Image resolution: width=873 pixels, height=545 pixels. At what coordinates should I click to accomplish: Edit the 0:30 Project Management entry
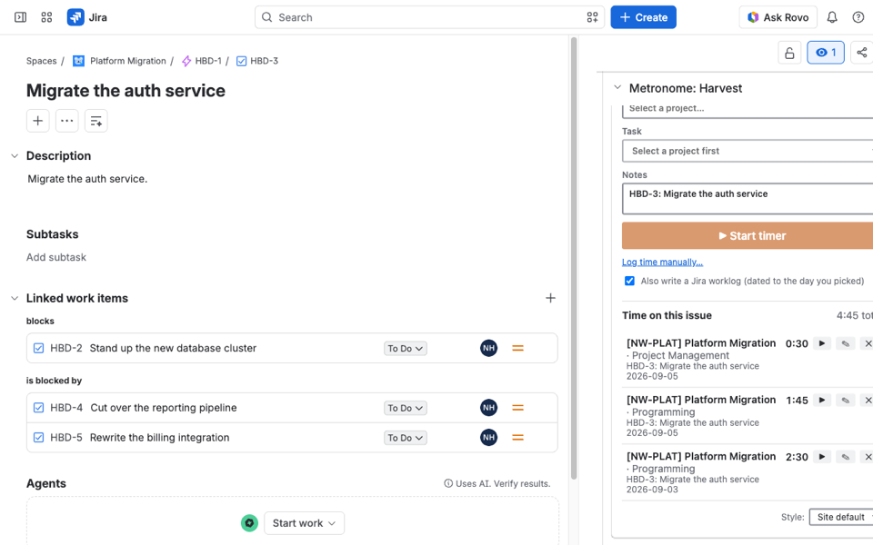(x=845, y=343)
